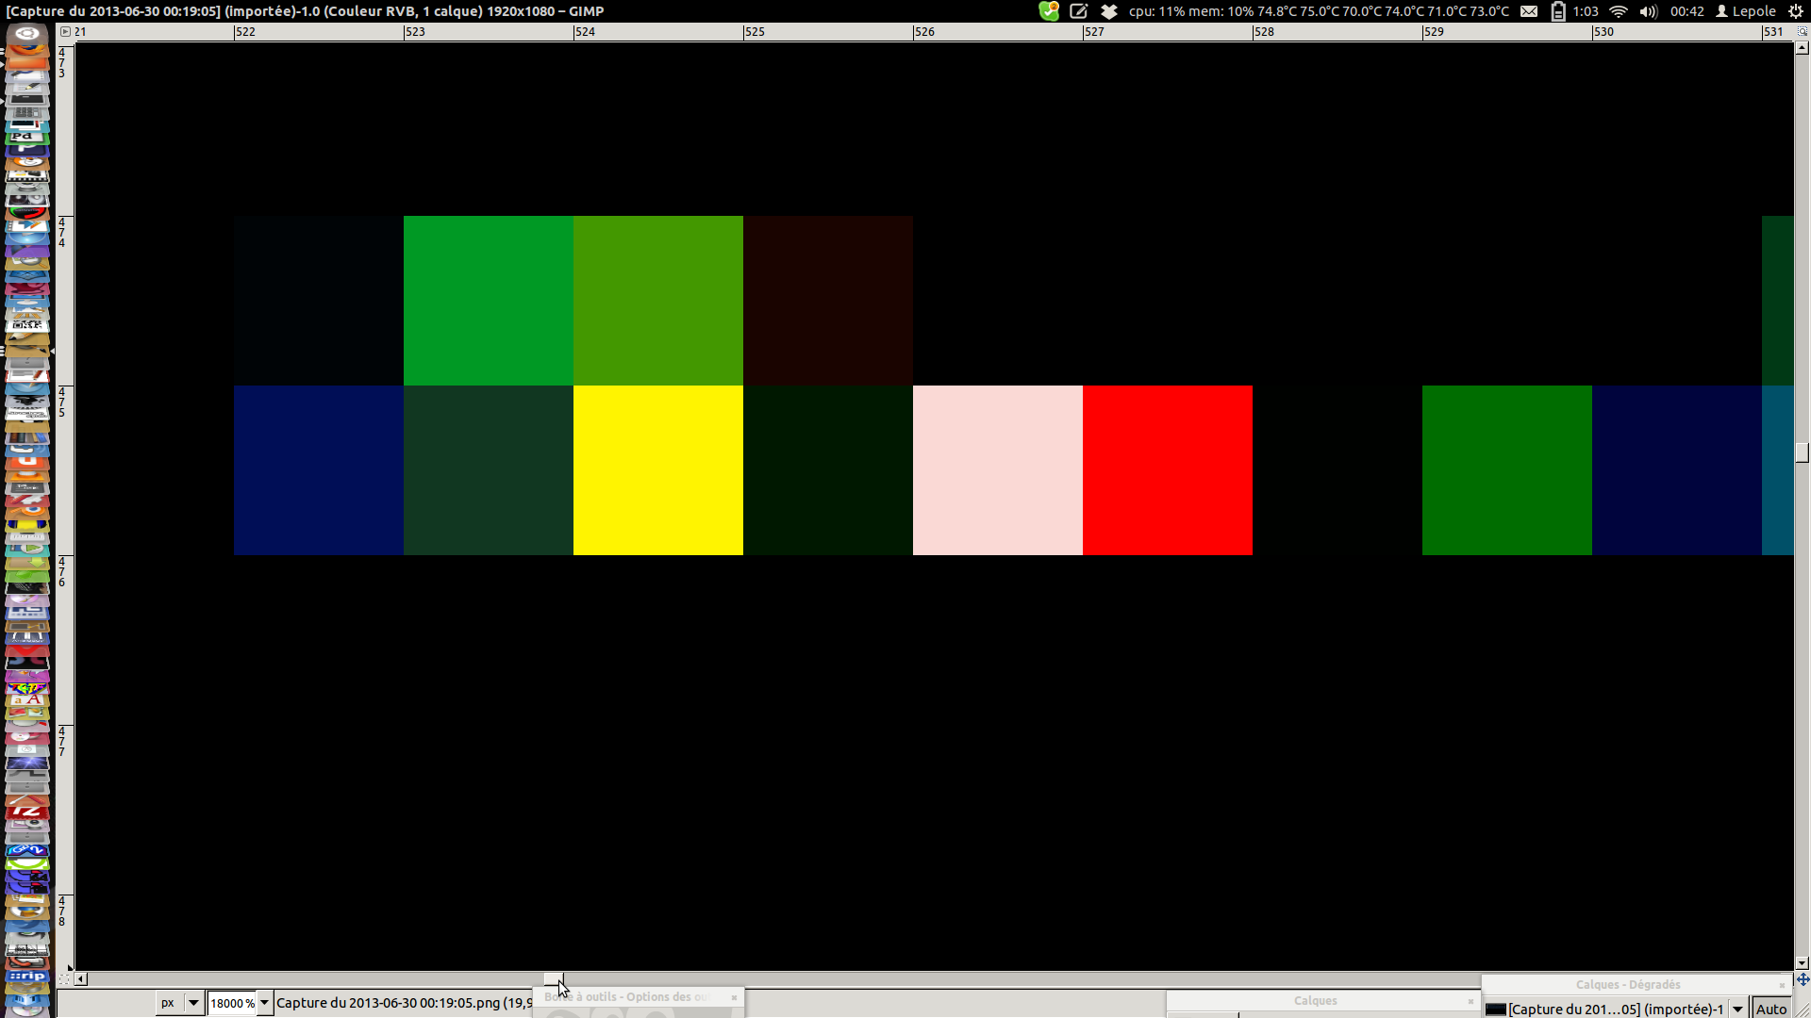The height and width of the screenshot is (1018, 1811).
Task: Open the px unit dropdown in status bar
Action: coord(192,1003)
